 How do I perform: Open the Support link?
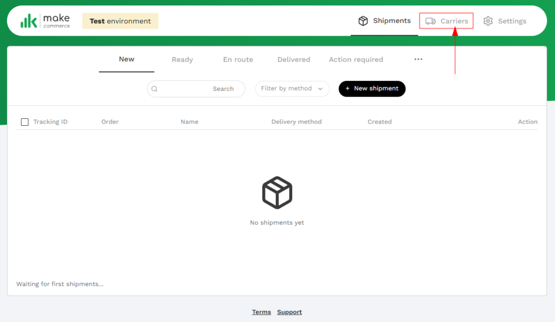pyautogui.click(x=289, y=312)
